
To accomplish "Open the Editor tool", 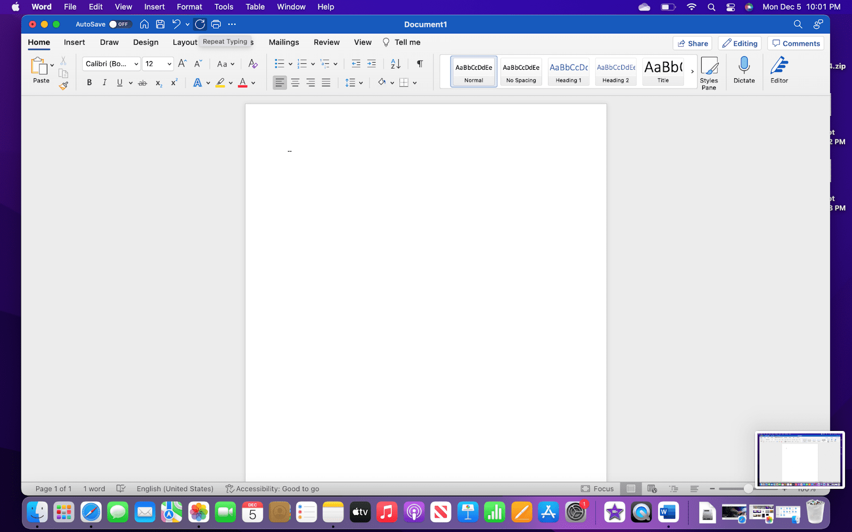I will (779, 70).
